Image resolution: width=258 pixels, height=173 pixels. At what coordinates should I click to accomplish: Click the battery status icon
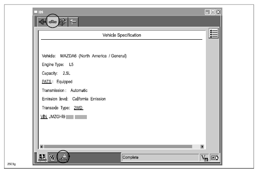coord(214,158)
